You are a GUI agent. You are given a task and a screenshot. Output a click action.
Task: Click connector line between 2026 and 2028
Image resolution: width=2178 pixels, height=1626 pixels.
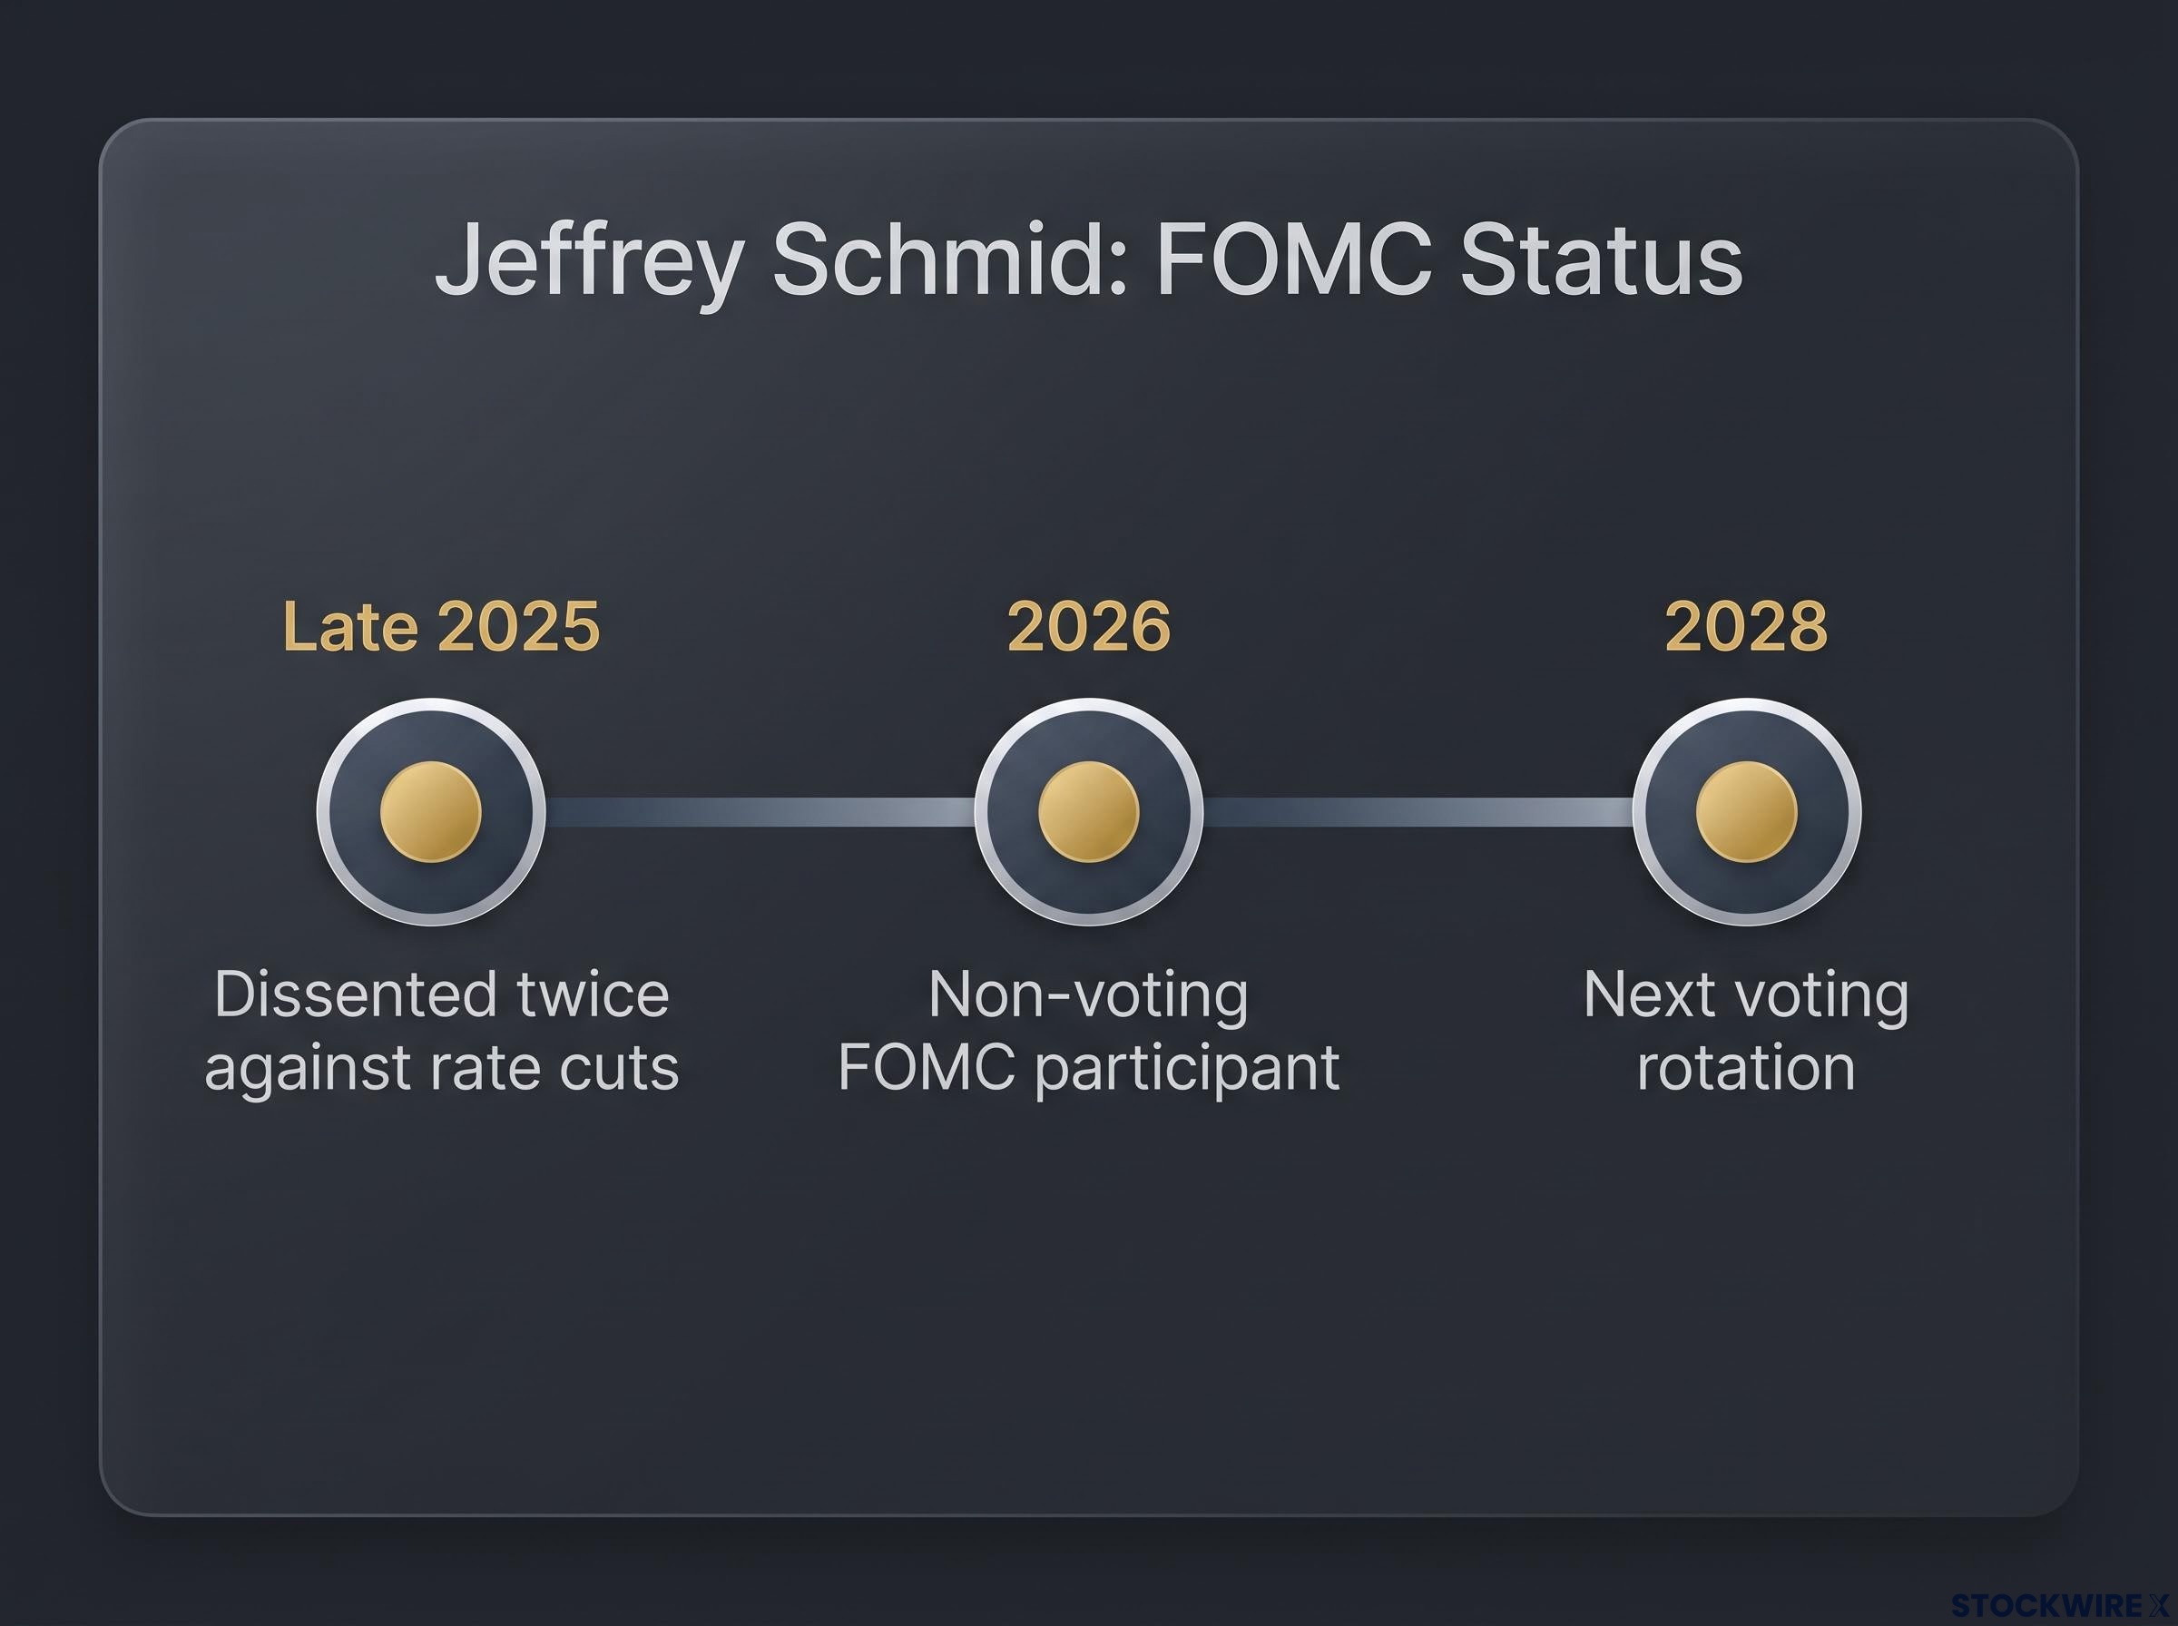[1418, 812]
